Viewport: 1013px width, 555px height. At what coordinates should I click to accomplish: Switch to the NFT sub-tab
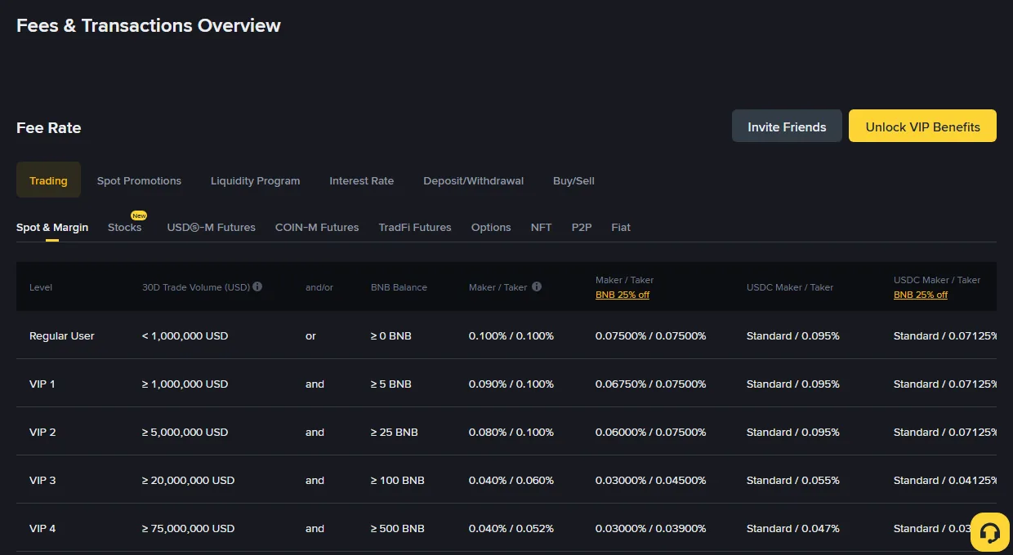tap(541, 227)
